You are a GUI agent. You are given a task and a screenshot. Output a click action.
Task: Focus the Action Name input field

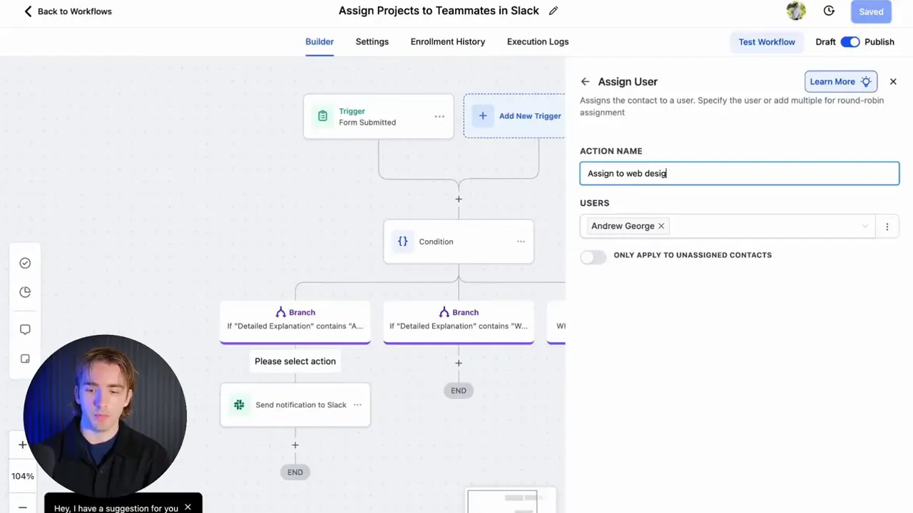pyautogui.click(x=740, y=173)
